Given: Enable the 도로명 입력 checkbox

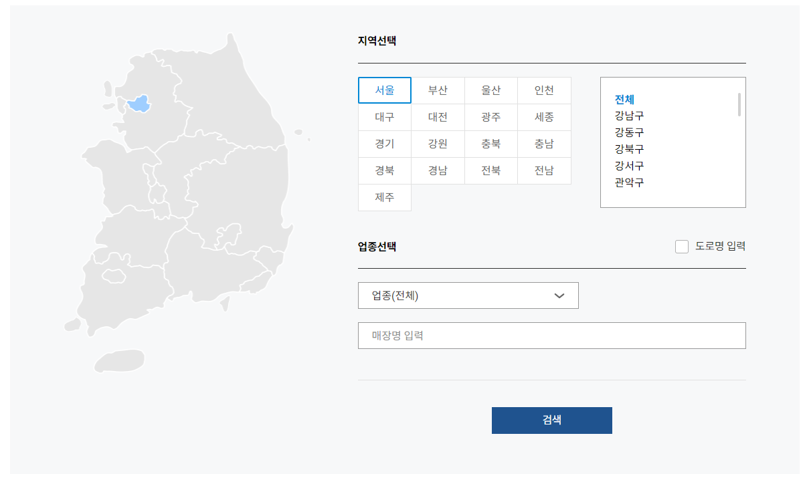Looking at the screenshot, I should [682, 247].
